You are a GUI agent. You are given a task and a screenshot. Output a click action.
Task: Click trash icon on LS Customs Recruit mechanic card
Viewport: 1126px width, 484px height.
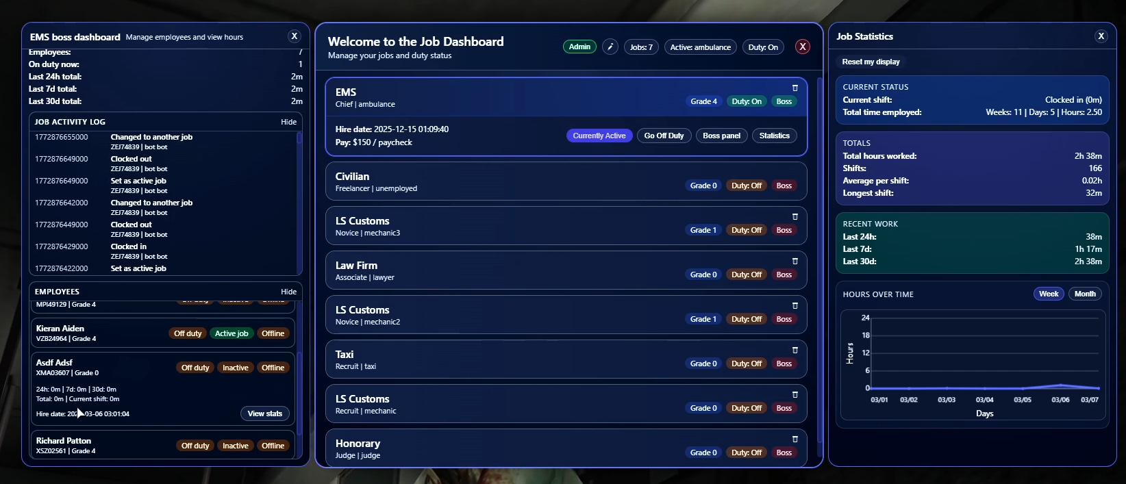[x=795, y=394]
